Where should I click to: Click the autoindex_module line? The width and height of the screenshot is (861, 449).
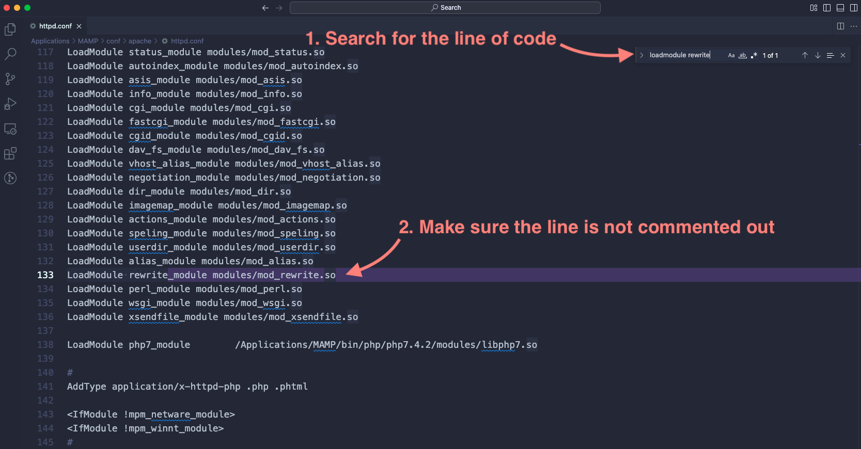212,66
